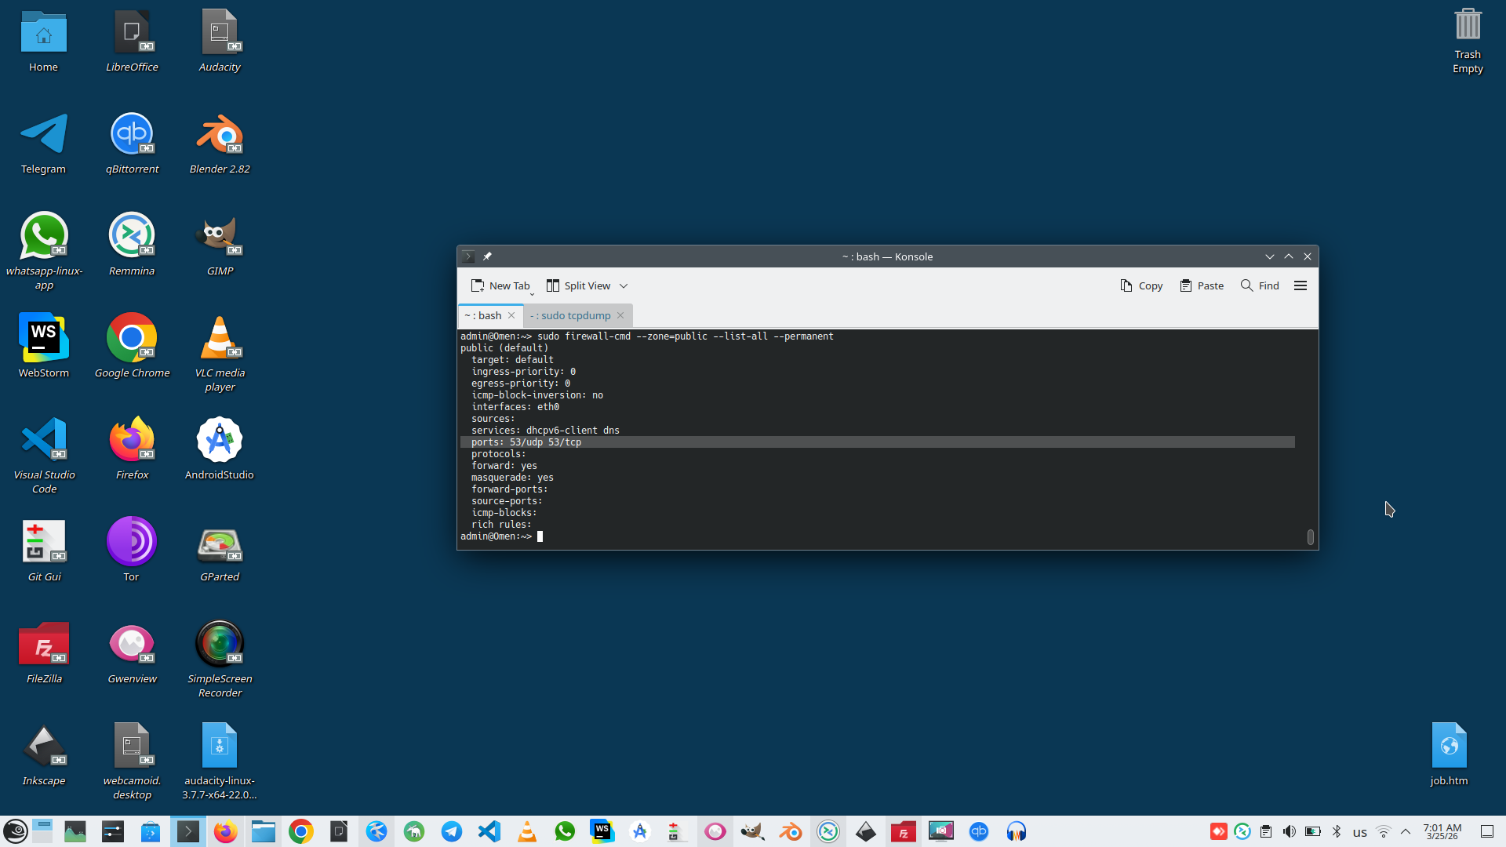Viewport: 1506px width, 847px height.
Task: Click the Copy button in Konsole toolbar
Action: (x=1141, y=285)
